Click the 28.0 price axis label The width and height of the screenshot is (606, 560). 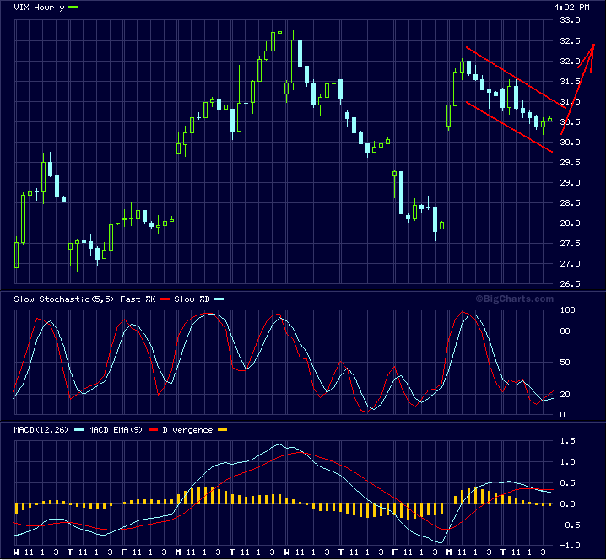tap(570, 223)
